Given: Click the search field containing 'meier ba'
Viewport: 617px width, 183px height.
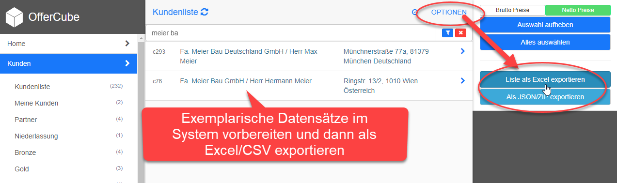Looking at the screenshot, I should click(291, 33).
